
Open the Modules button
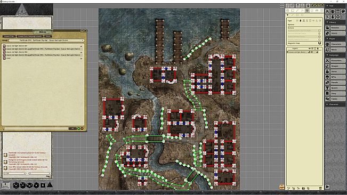[x=338, y=28]
